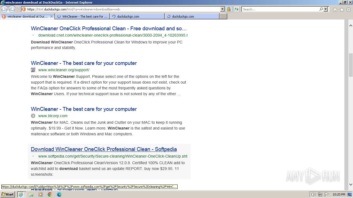This screenshot has height=198, width=353.
Task: Click CNET result description text
Action: (x=107, y=45)
